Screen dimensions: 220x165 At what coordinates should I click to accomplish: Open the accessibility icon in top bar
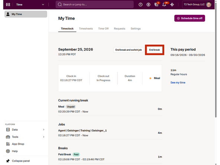[148, 4]
